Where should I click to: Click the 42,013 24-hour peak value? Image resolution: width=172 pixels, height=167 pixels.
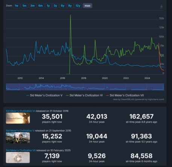click(97, 116)
